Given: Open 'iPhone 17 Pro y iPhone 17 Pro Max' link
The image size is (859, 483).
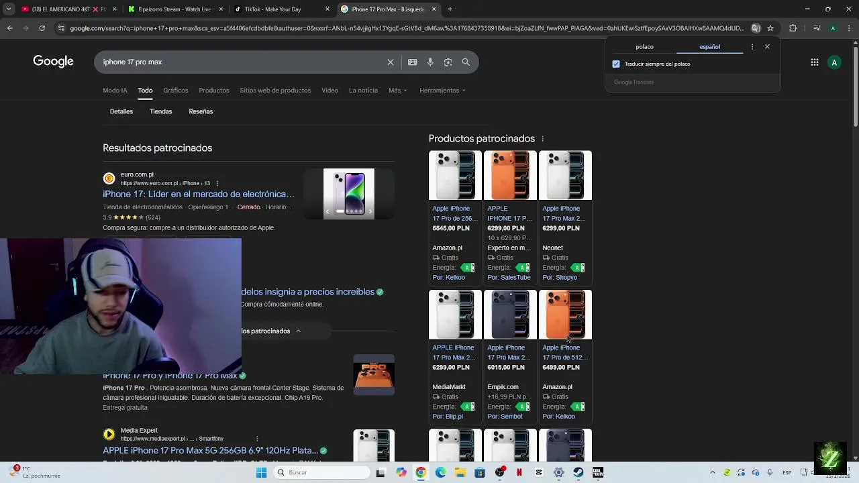Looking at the screenshot, I should (170, 376).
